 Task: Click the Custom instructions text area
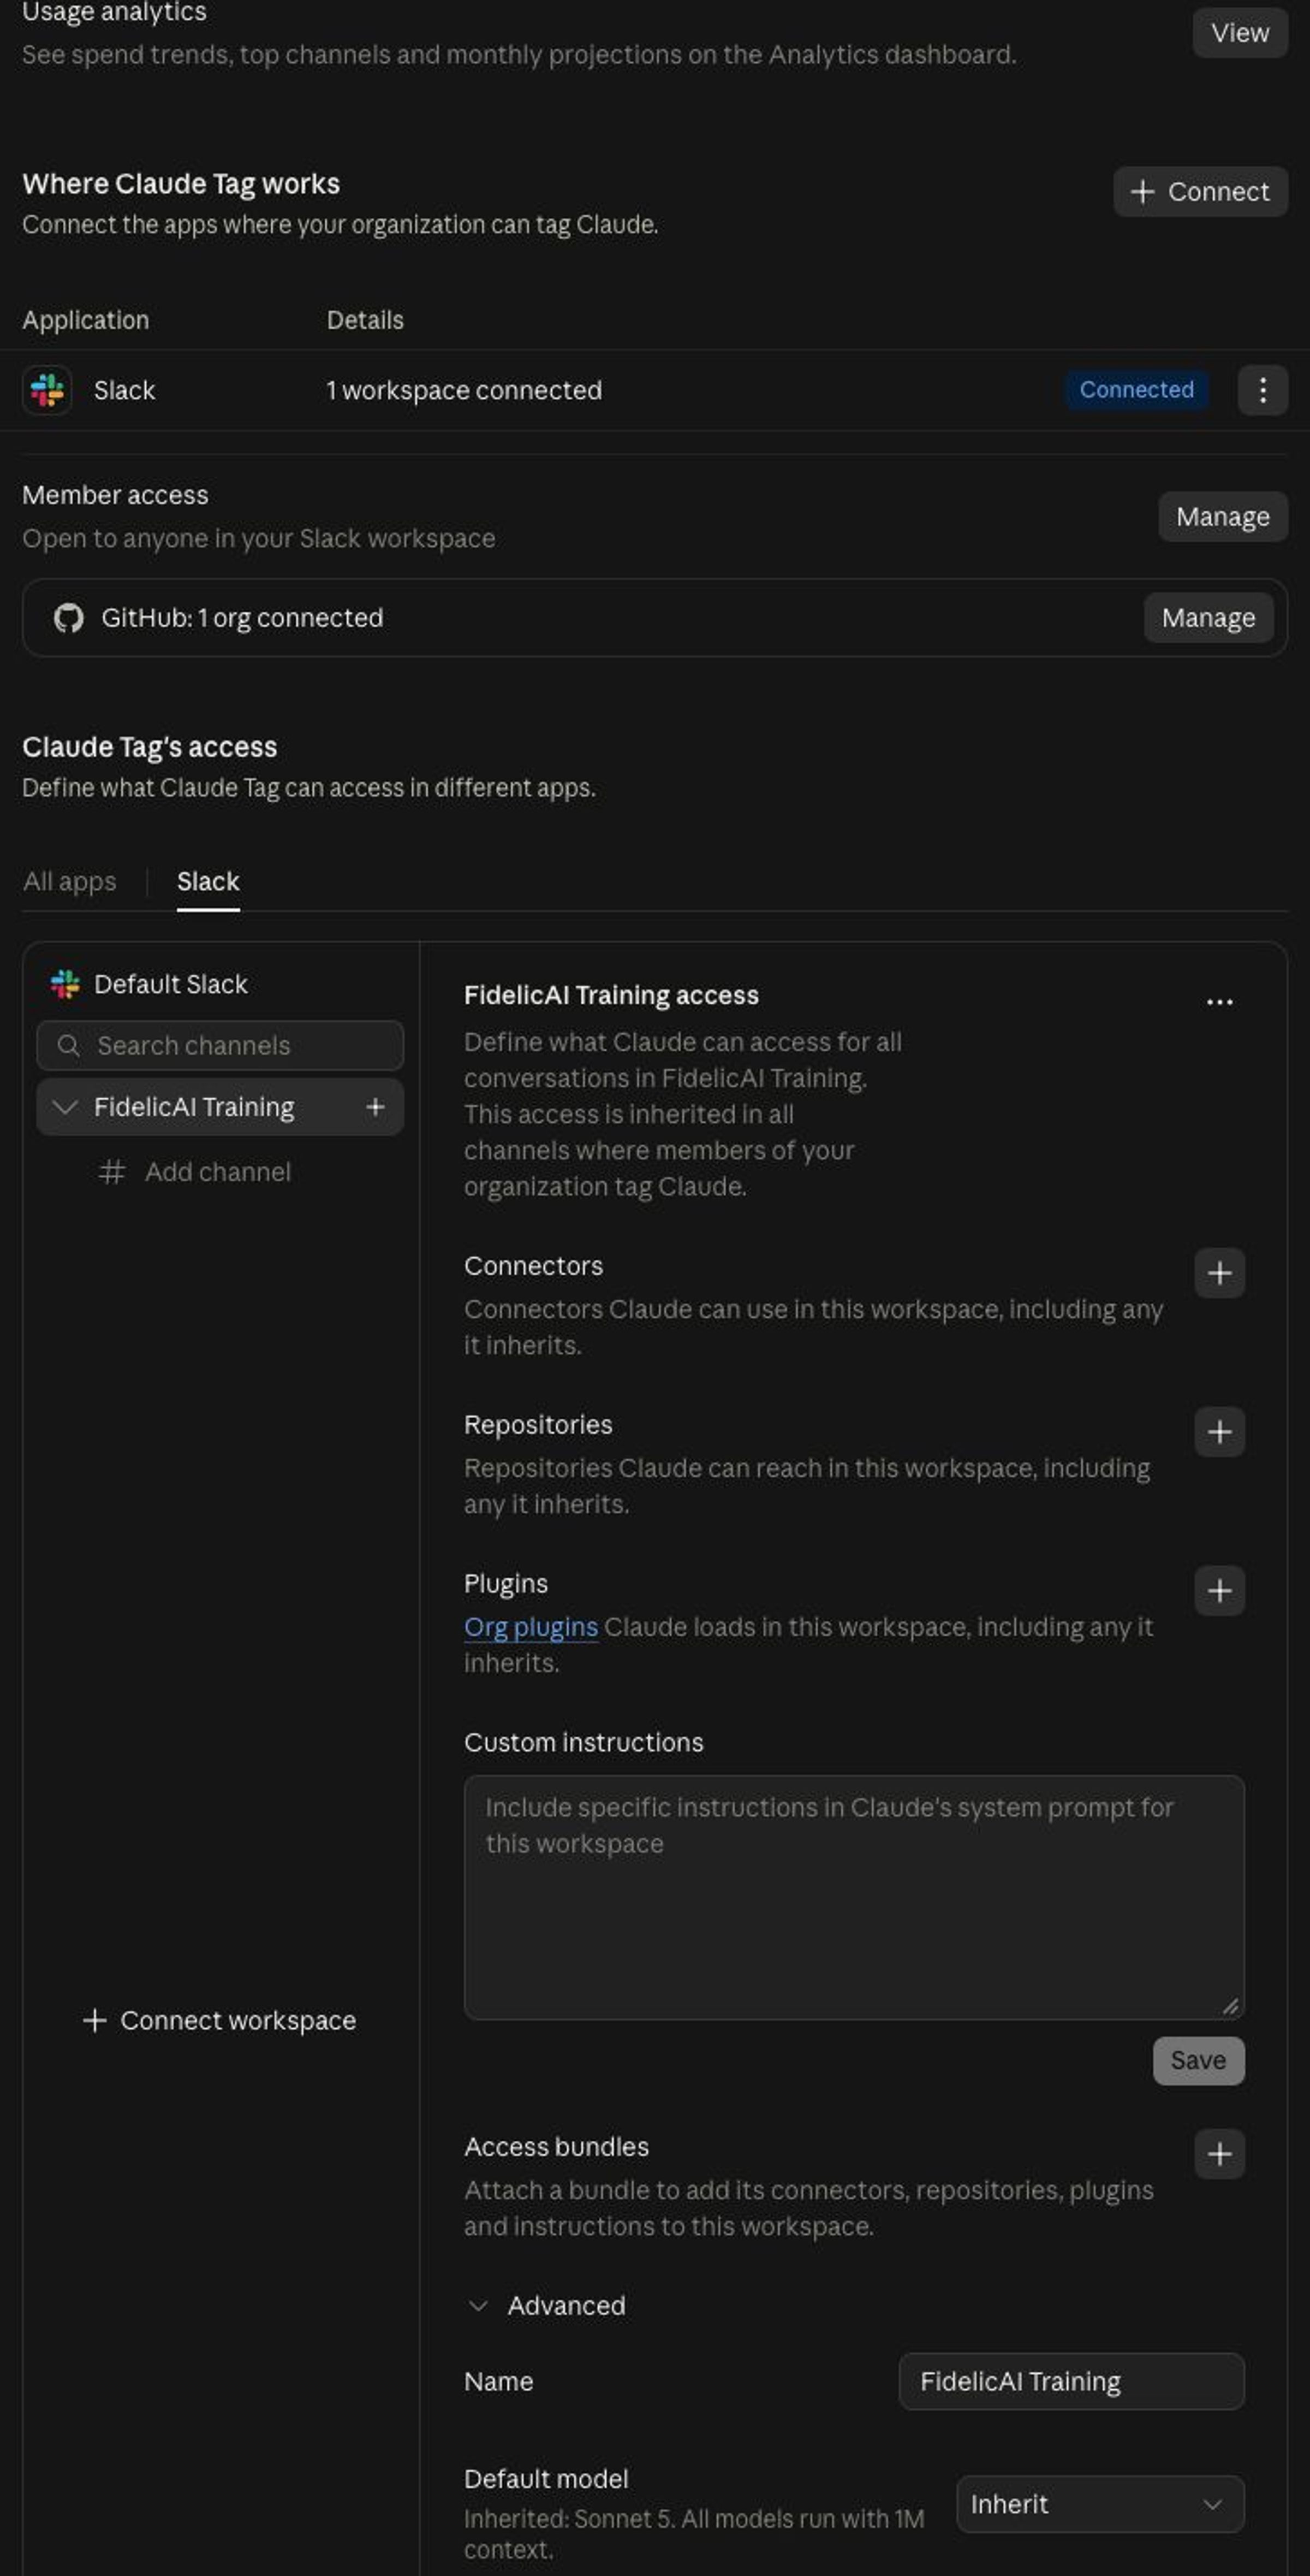click(853, 1897)
